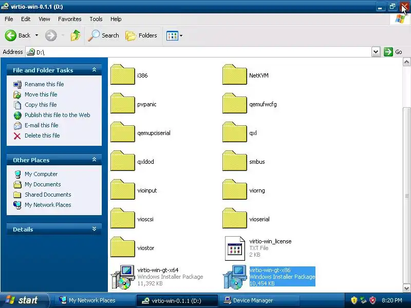Expand the Address bar dropdown
The width and height of the screenshot is (411, 308).
click(376, 52)
